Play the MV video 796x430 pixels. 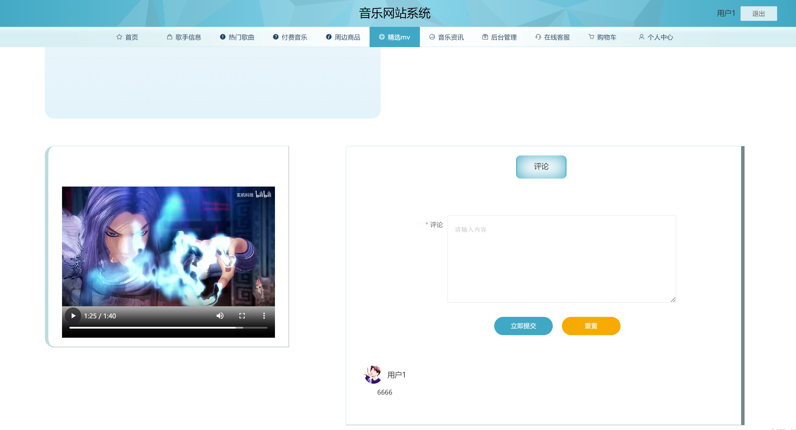(73, 316)
